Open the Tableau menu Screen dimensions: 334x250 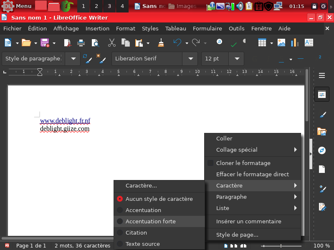pos(175,29)
